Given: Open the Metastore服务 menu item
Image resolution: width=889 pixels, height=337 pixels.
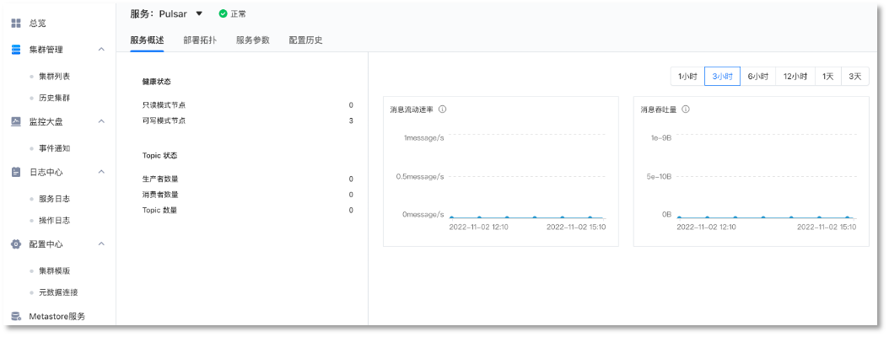Looking at the screenshot, I should (x=57, y=316).
